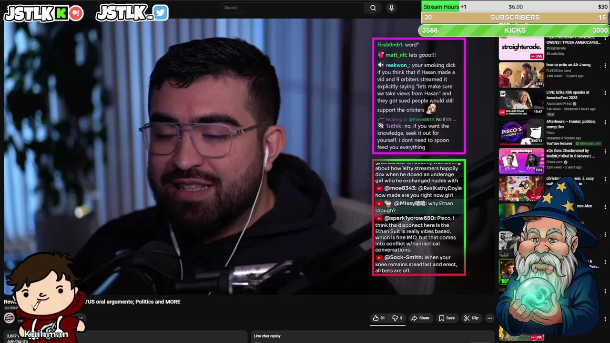Image resolution: width=610 pixels, height=343 pixels.
Task: Open Erika Kirk thumbnail showing 19:47
Action: click(x=521, y=102)
